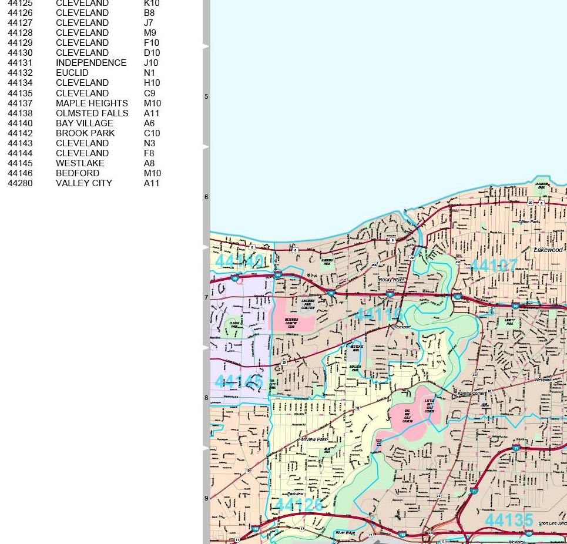The width and height of the screenshot is (567, 544).
Task: Click grid reference N1 in the 44132 row
Action: click(149, 73)
